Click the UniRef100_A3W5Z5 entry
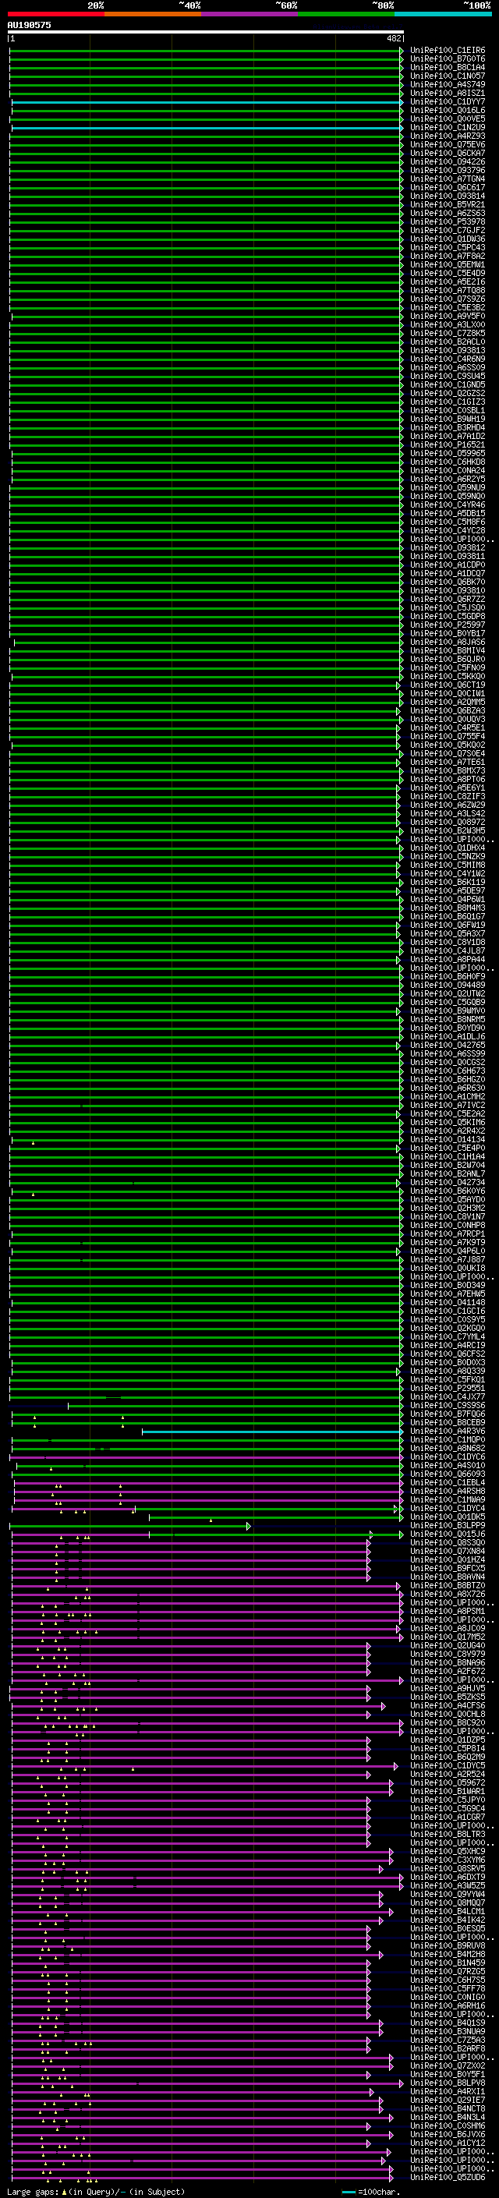499x2198 pixels. (448, 1885)
